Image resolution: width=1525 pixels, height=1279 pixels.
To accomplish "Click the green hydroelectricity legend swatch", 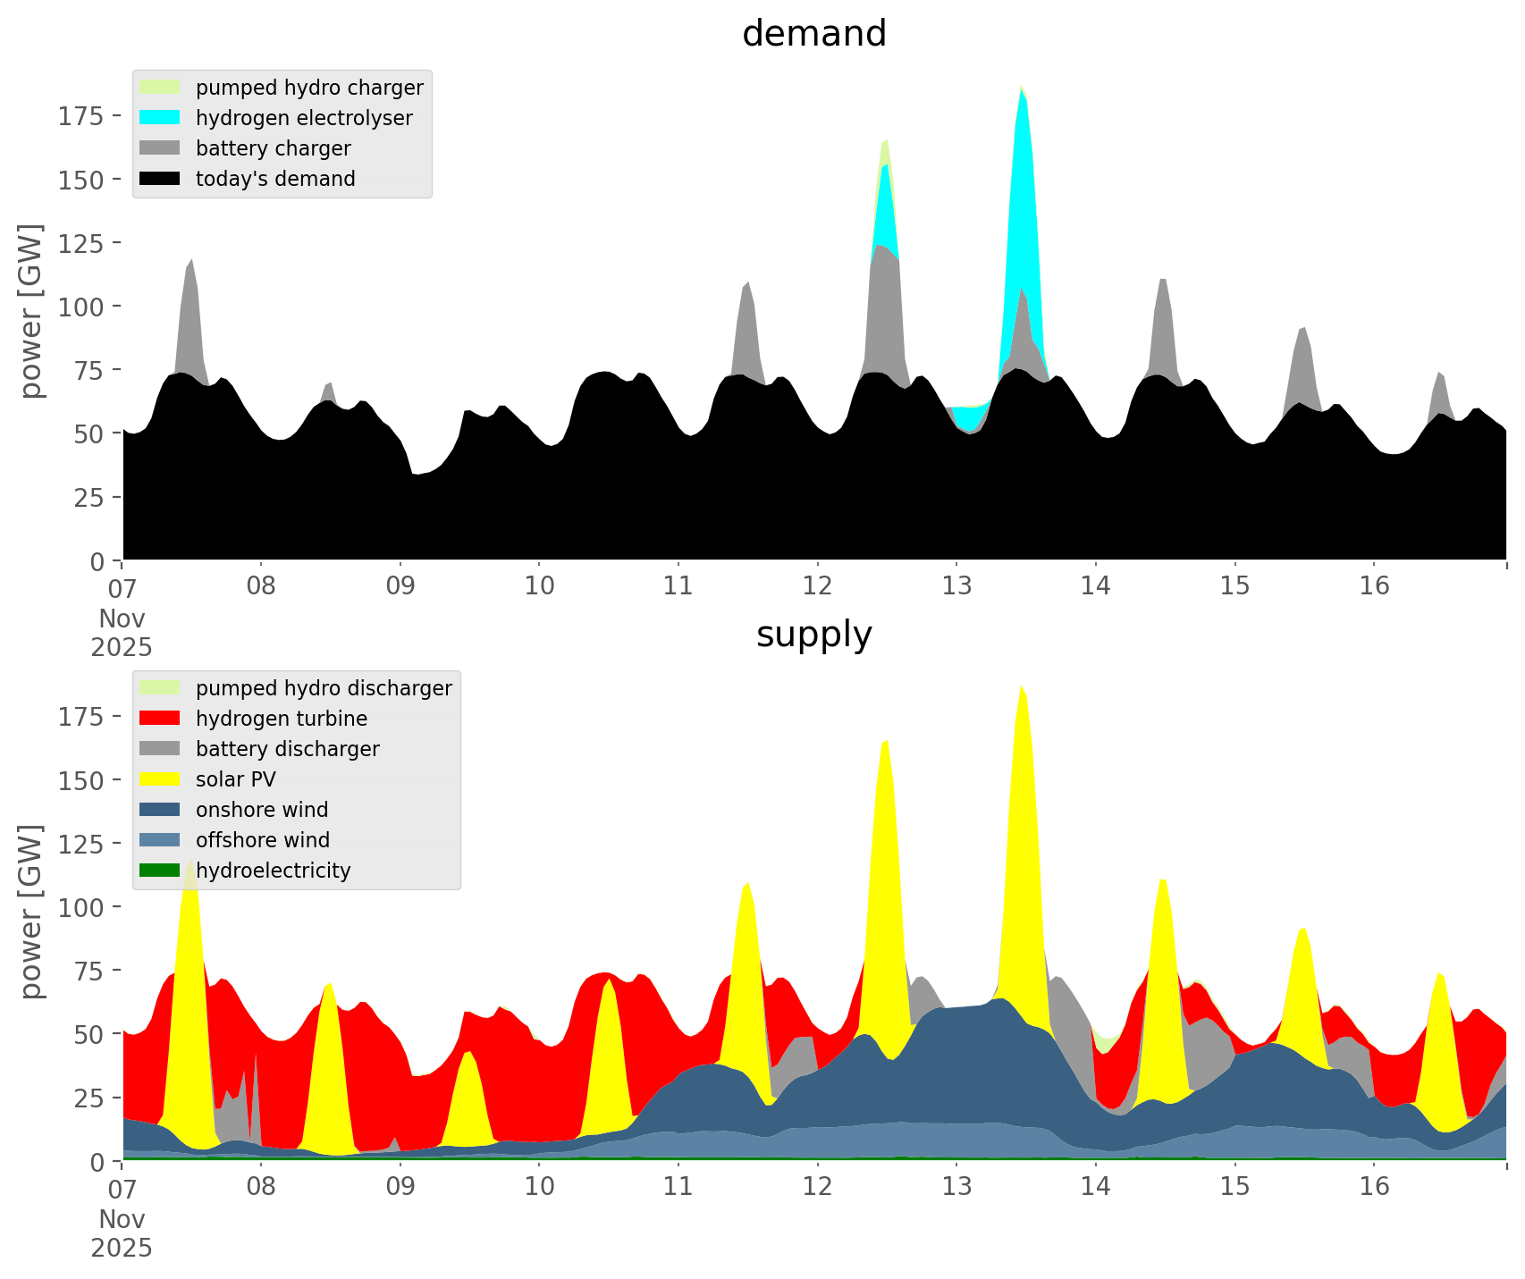I will click(160, 871).
